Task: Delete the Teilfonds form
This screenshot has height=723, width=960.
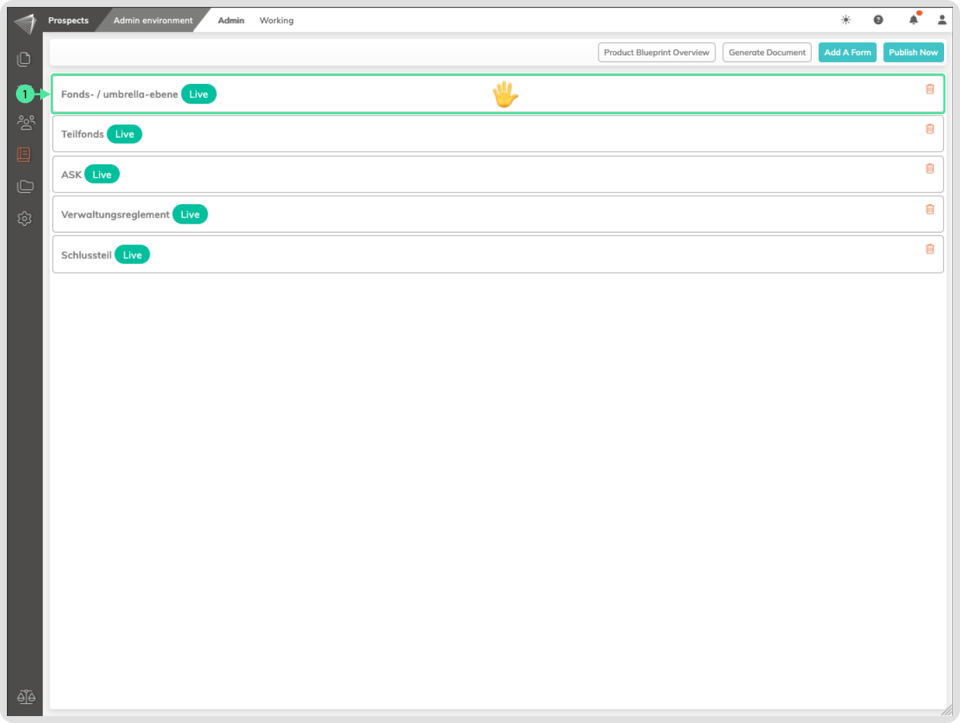Action: click(x=930, y=129)
